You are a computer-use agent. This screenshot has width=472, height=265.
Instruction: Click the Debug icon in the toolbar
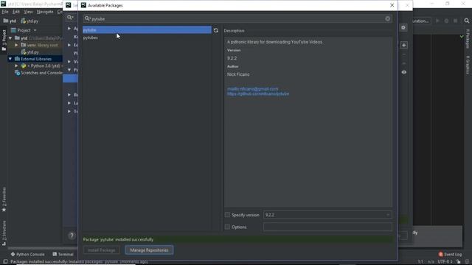pos(446,21)
